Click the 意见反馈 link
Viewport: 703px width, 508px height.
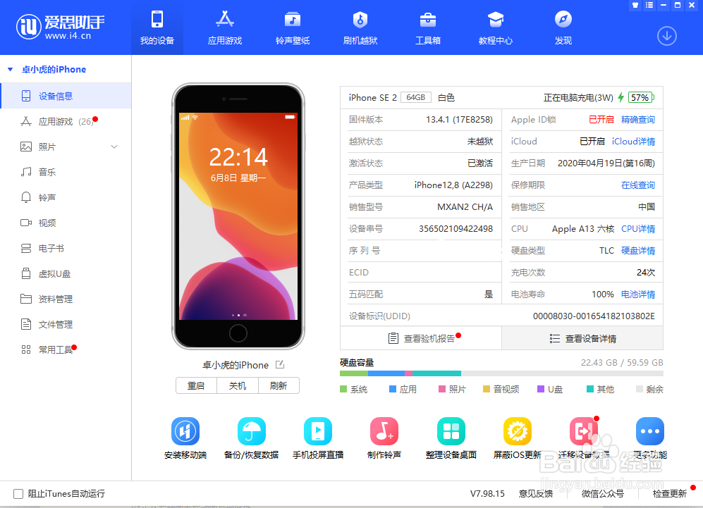(536, 494)
